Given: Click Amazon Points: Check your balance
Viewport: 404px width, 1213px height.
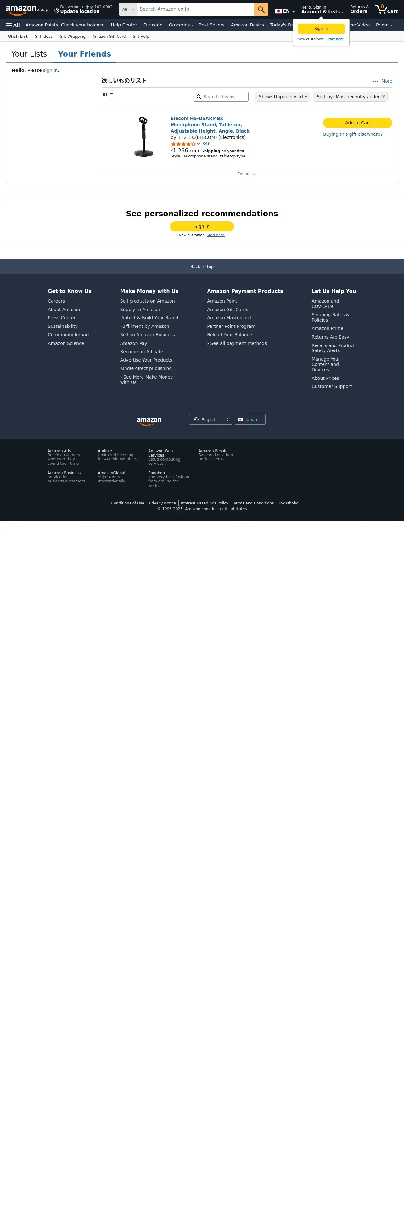Looking at the screenshot, I should tap(65, 25).
